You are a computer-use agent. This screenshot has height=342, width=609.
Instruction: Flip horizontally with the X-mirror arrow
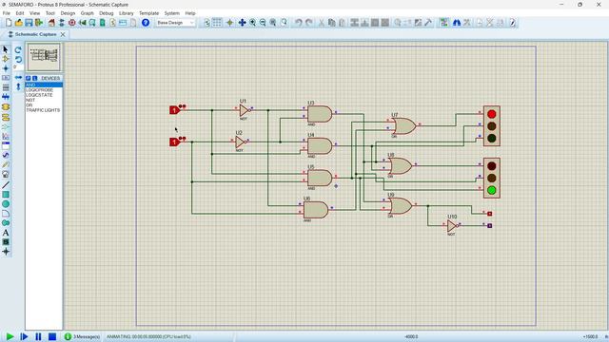point(18,78)
